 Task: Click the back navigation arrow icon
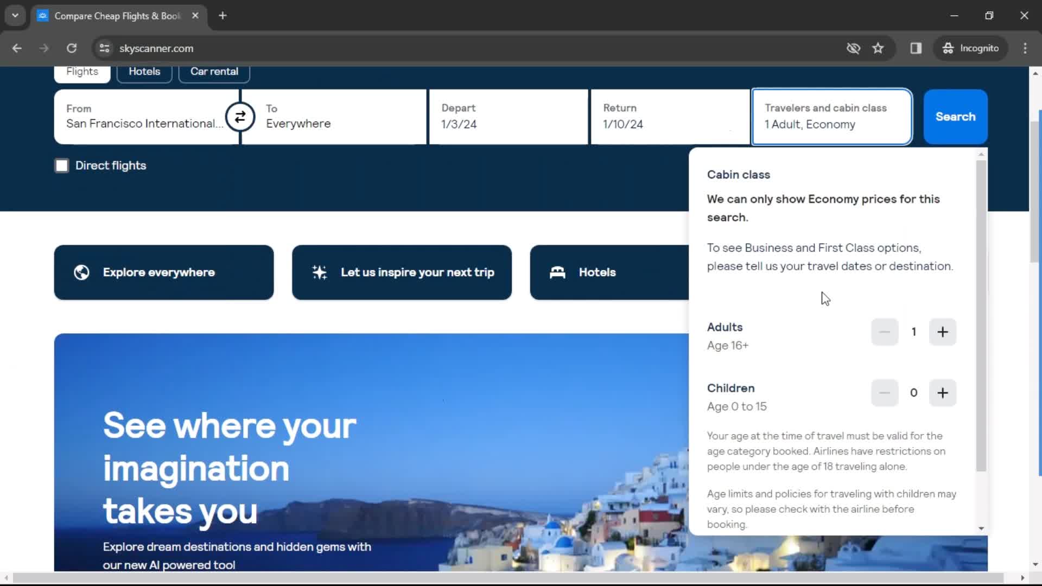pyautogui.click(x=17, y=48)
